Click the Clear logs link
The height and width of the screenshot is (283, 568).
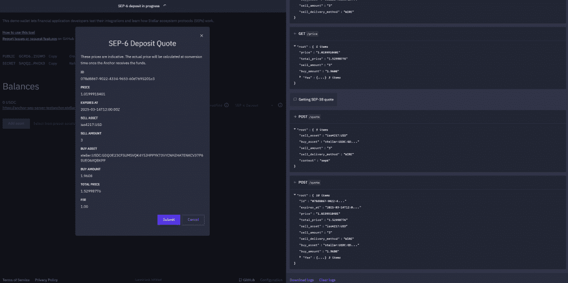pos(327,280)
